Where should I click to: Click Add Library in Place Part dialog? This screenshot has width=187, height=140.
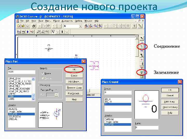click(74, 82)
